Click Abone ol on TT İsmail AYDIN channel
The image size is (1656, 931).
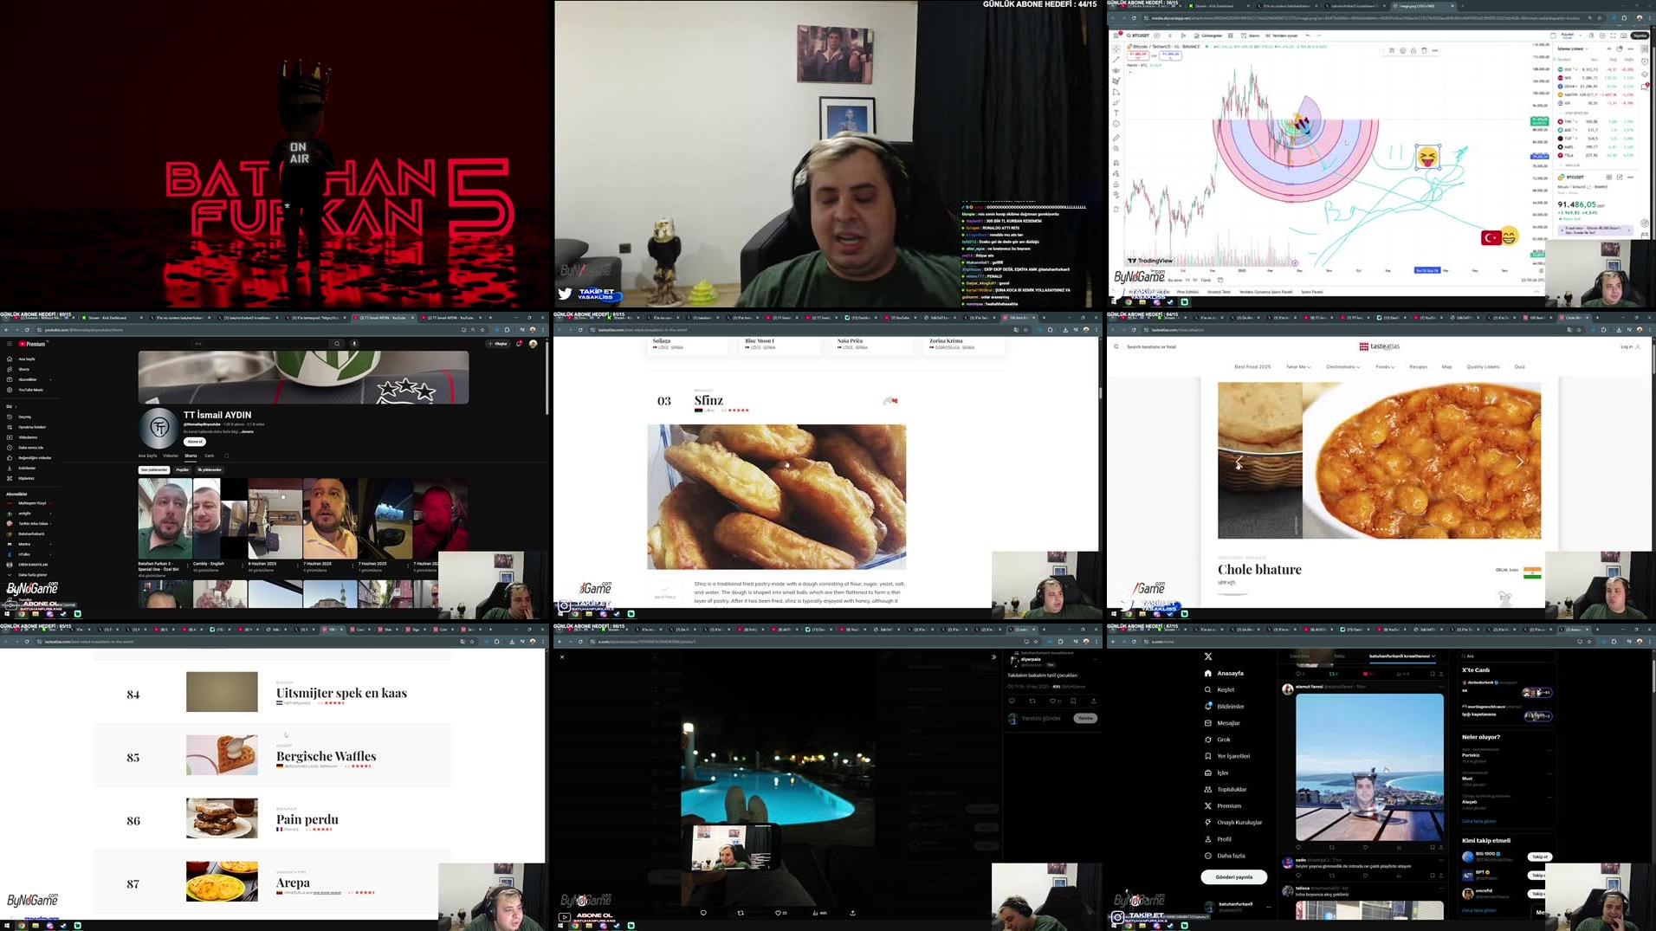tap(195, 442)
